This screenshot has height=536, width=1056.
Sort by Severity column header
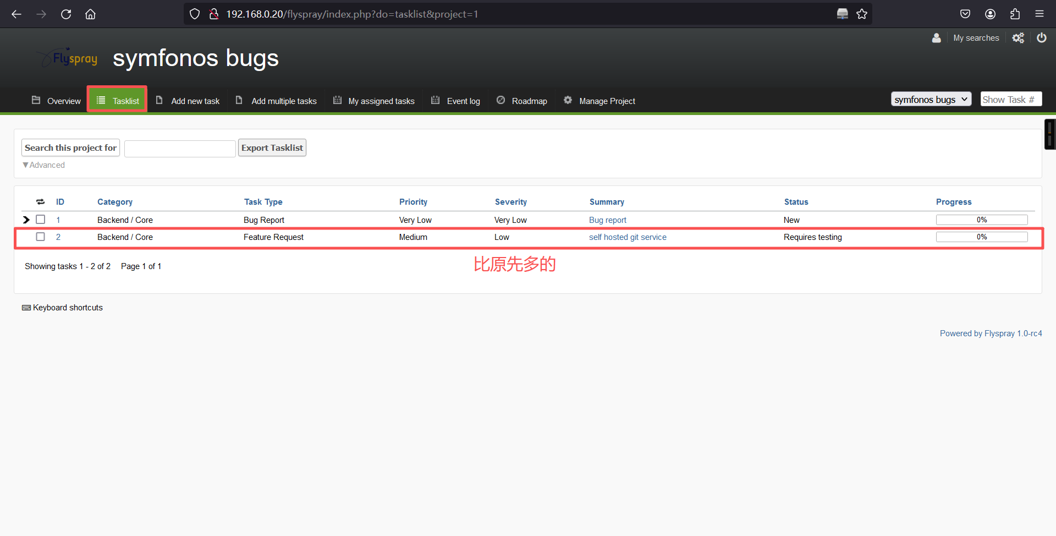click(x=511, y=202)
